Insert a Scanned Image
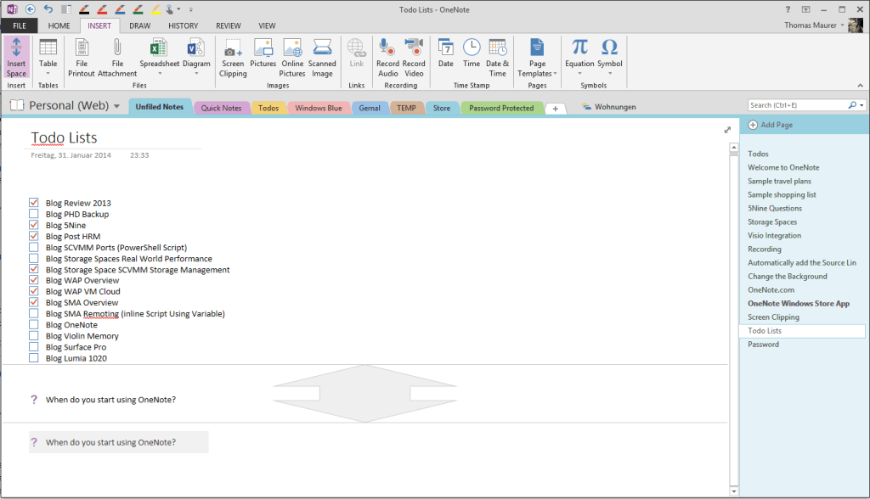870x499 pixels. [322, 58]
